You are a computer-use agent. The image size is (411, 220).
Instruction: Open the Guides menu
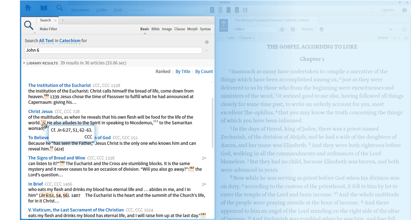point(102,10)
